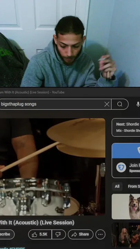
Task: Open more actions three-dot menu
Action: 100,234
